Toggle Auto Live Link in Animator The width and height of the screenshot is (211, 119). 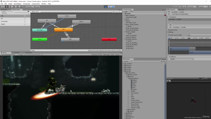(x=116, y=12)
